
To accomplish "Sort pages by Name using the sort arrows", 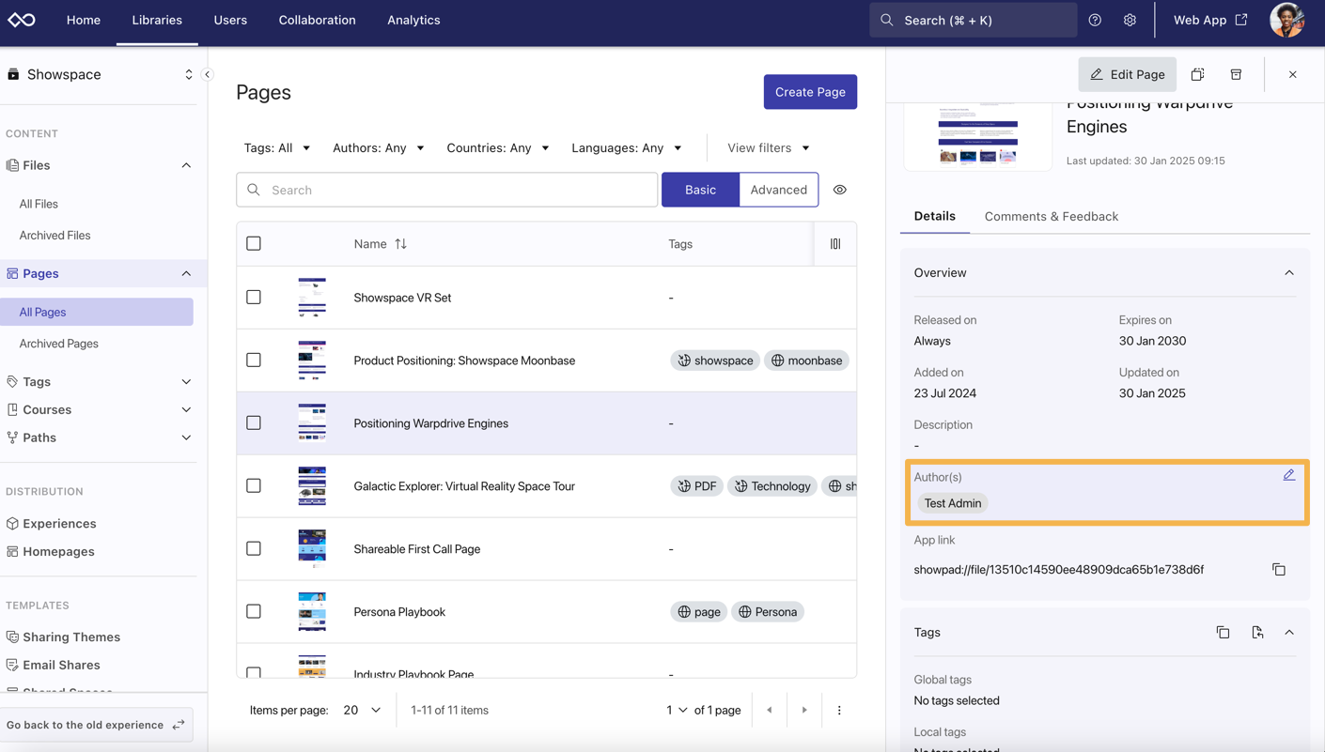I will point(401,244).
